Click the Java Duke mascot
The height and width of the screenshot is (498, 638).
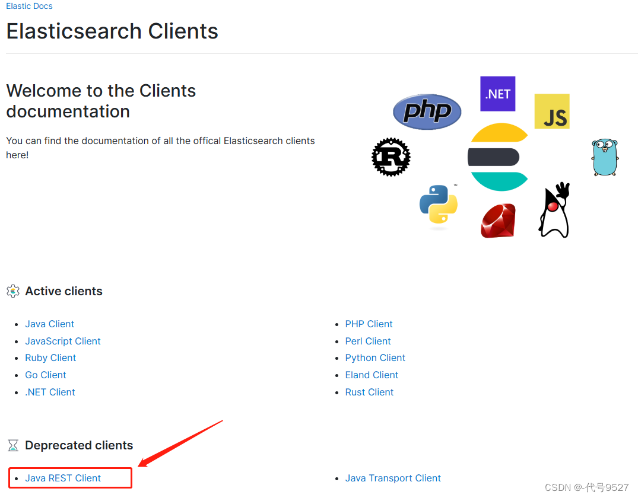554,210
